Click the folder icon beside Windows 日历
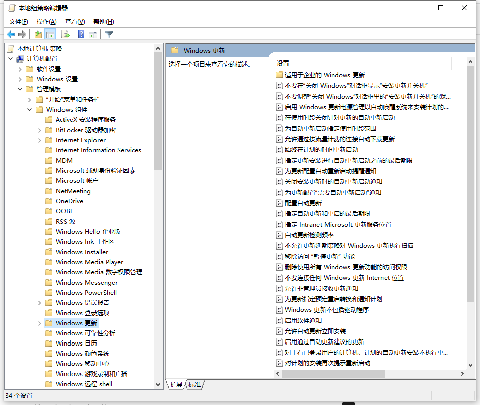This screenshot has height=405, width=480. tap(49, 343)
